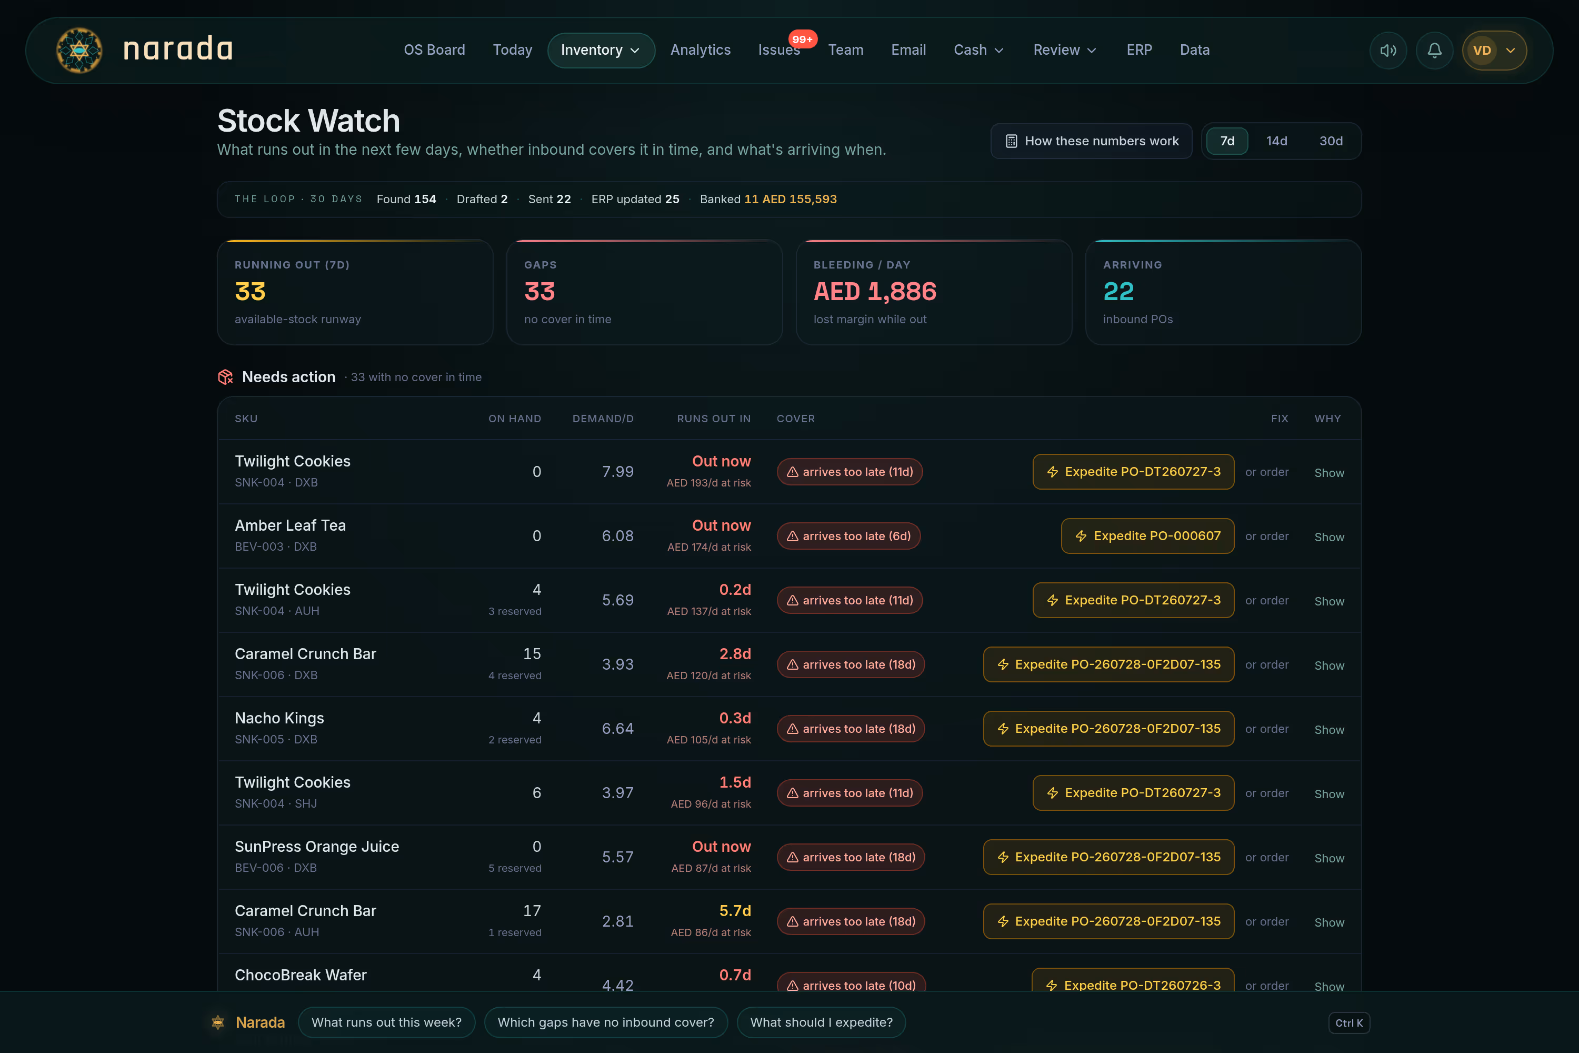The width and height of the screenshot is (1579, 1053).
Task: Expedite PO-000607 for Amber Leaf Tea
Action: coord(1147,536)
